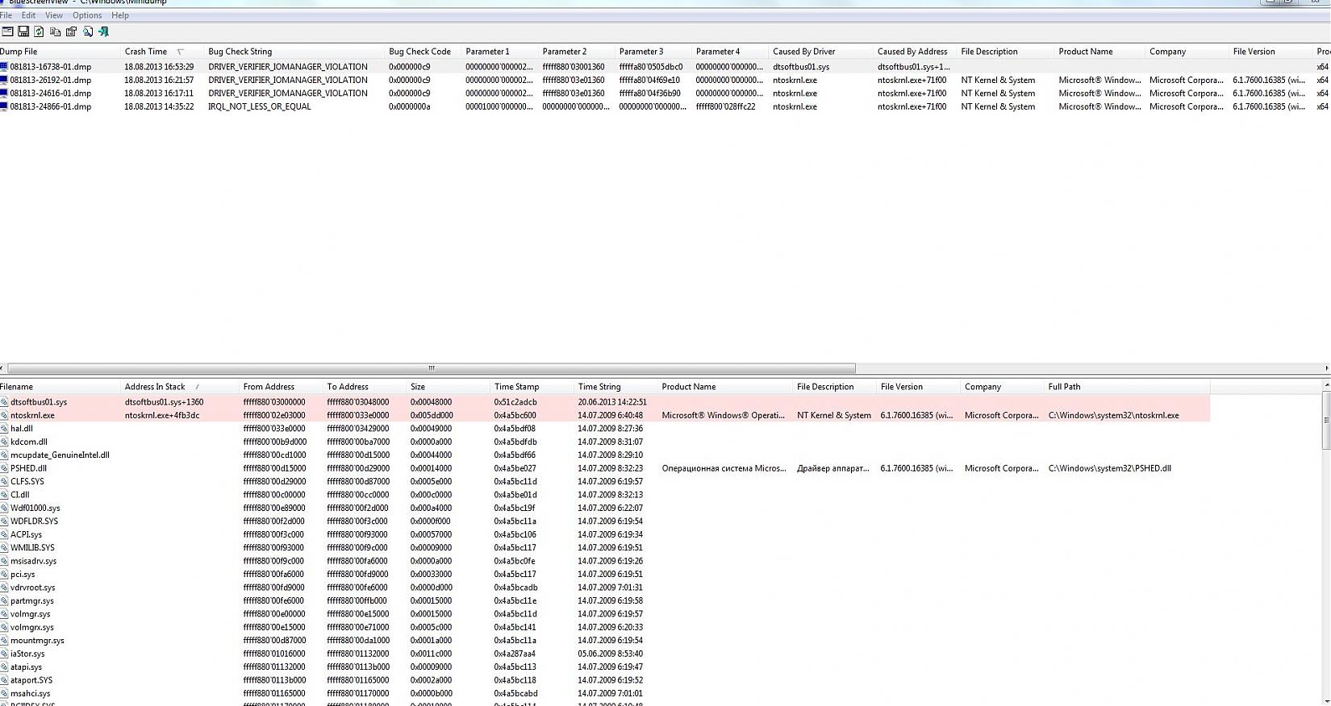Click the hal.dll file icon
Viewport: 1331px width, 706px height.
point(4,429)
